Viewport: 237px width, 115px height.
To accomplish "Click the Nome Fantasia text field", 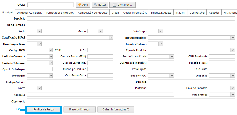I will (131, 25).
